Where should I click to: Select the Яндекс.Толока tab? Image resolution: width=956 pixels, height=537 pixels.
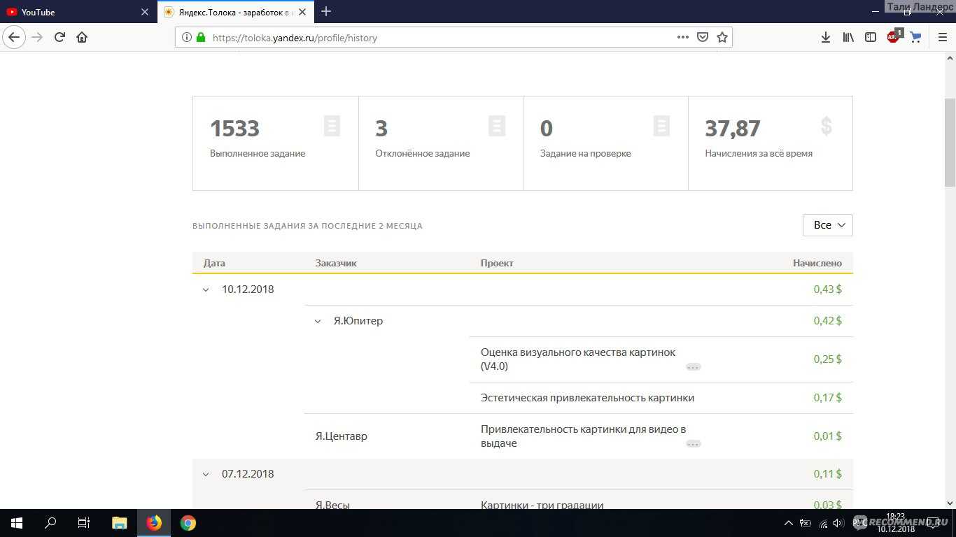[x=237, y=12]
